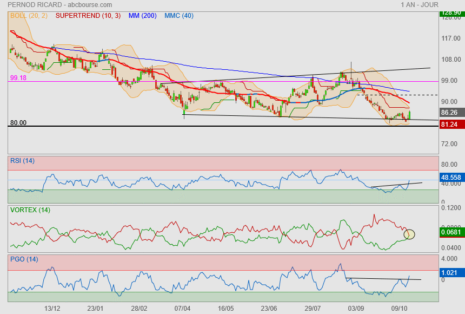Select the 09/10 date on time axis
The image size is (465, 314).
[x=399, y=308]
